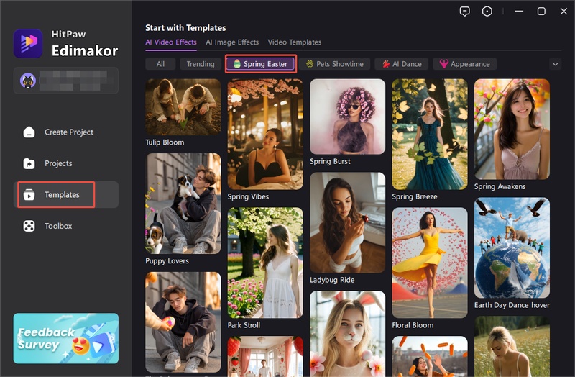Select the Spring Easter category filter
Viewport: 575px width, 377px height.
click(x=261, y=64)
